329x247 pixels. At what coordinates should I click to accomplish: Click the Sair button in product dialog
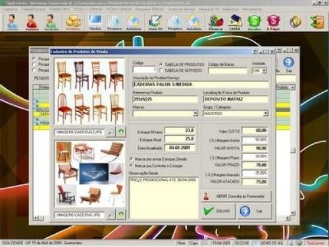(254, 211)
